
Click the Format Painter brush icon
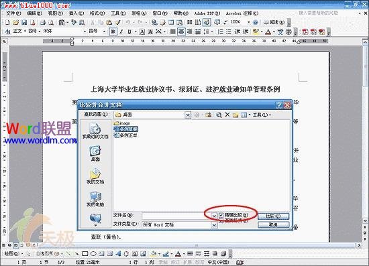pos(117,22)
